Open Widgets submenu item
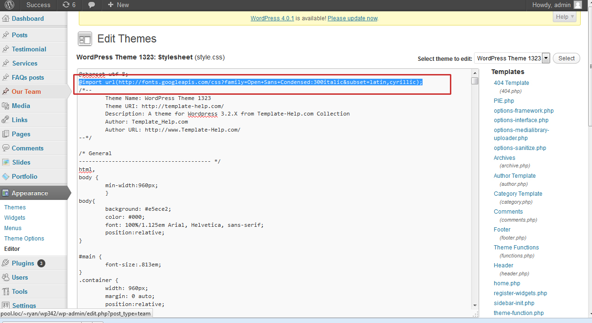The height and width of the screenshot is (323, 592). click(x=15, y=218)
